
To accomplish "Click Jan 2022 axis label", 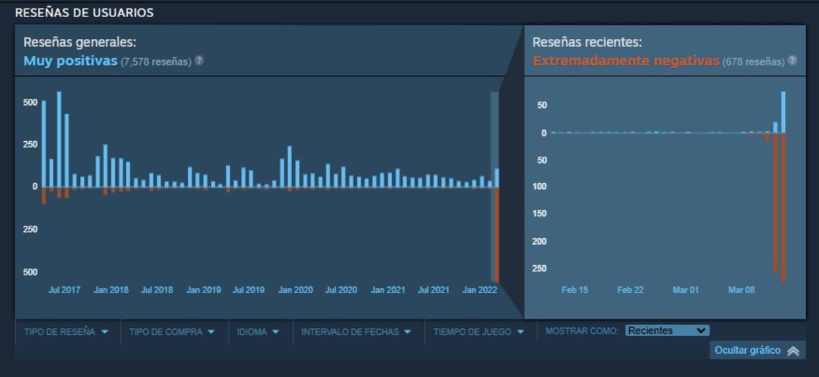I will click(x=480, y=290).
